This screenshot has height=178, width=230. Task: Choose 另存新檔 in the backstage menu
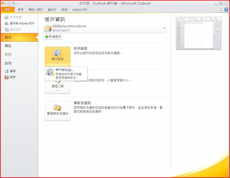[x=15, y=17]
